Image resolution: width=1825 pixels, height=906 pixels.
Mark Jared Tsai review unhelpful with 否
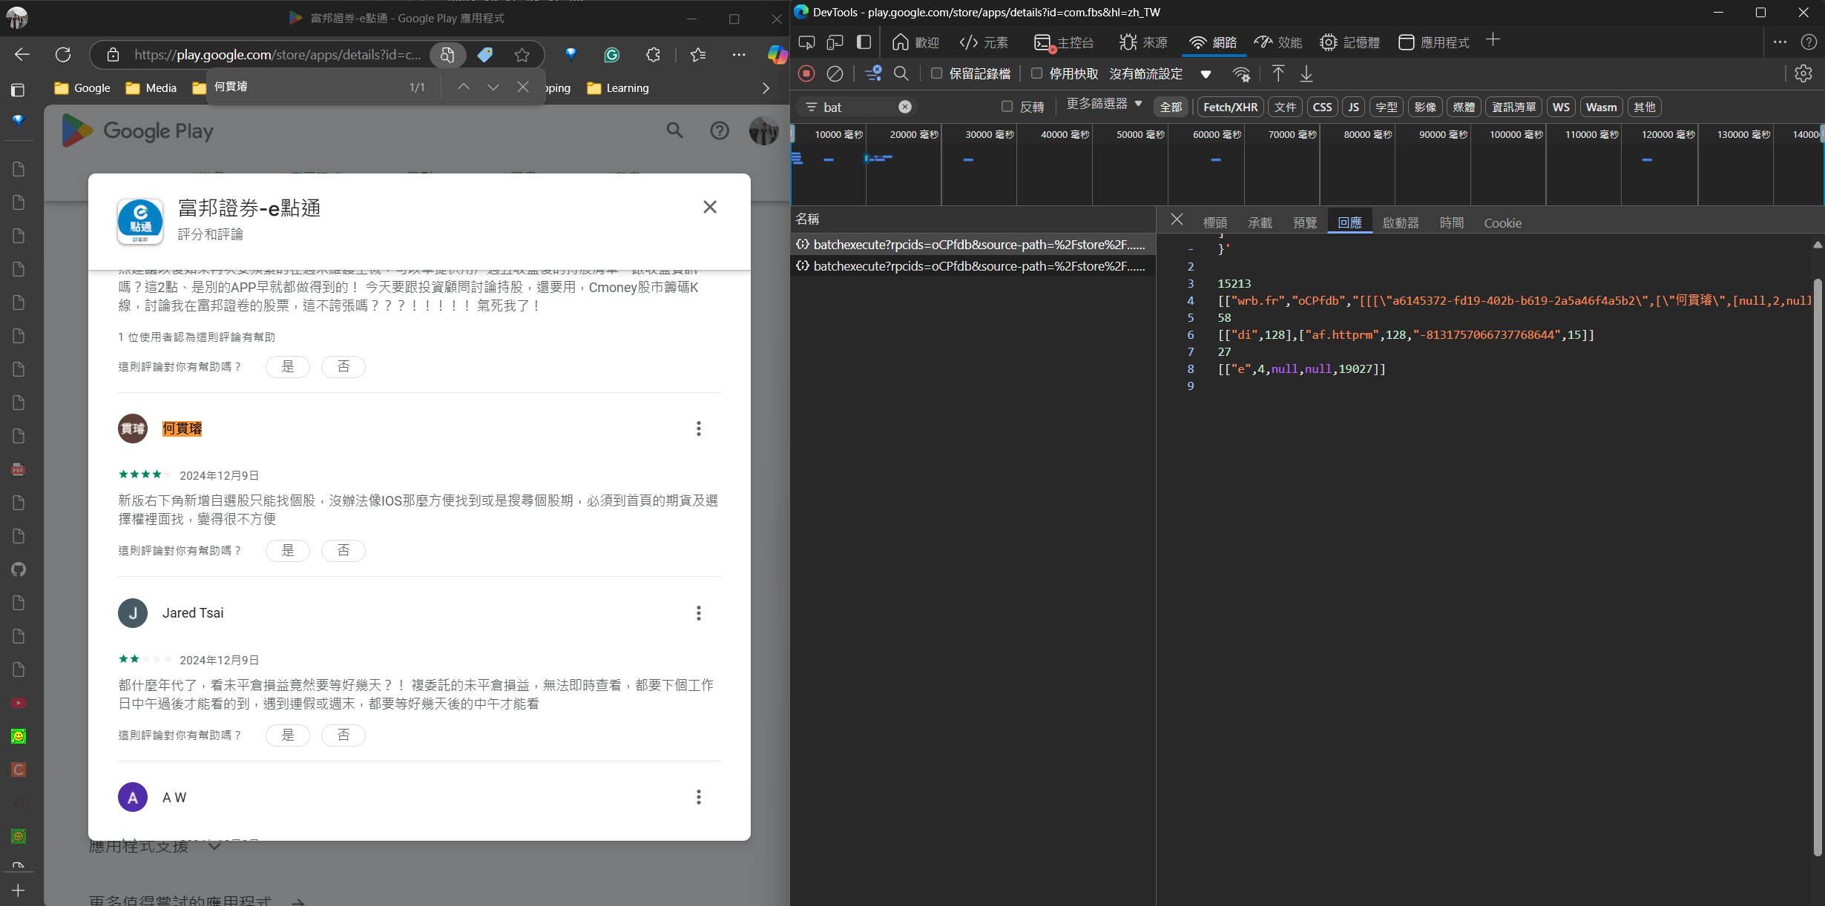coord(343,735)
